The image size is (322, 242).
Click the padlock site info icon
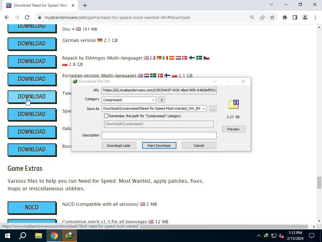[40, 18]
